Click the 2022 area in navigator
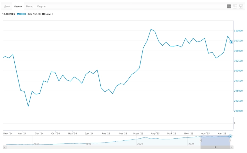 tap(140, 144)
